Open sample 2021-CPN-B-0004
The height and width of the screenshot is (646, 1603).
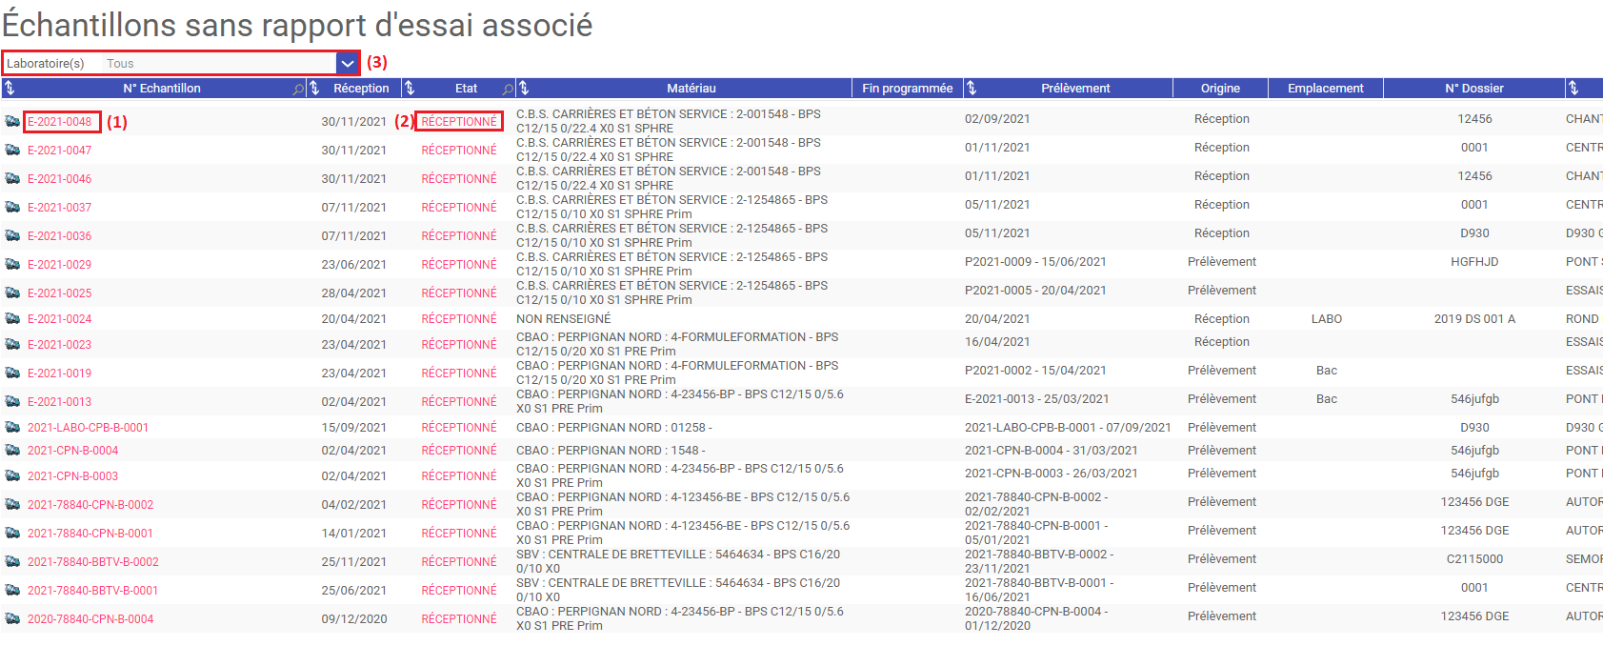click(73, 451)
